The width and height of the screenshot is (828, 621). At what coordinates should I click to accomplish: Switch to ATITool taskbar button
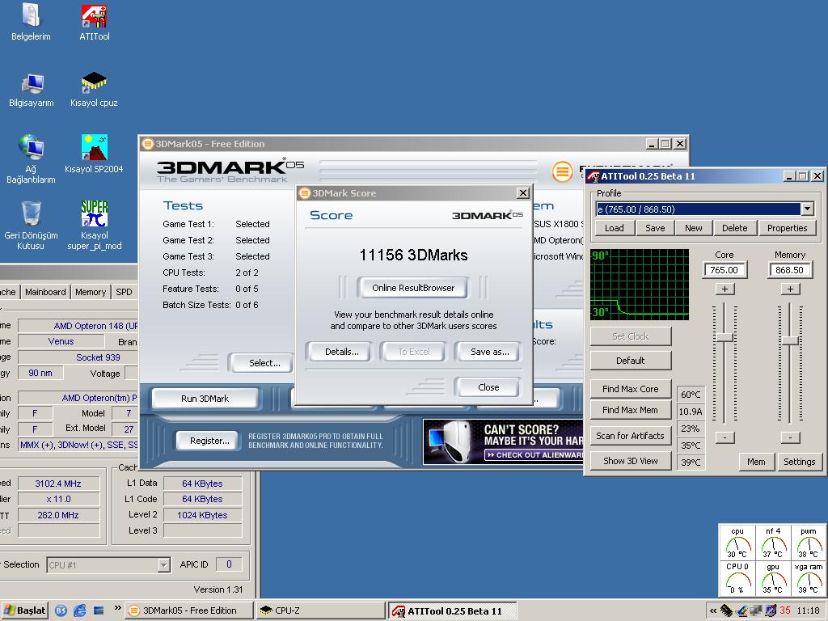[x=453, y=611]
